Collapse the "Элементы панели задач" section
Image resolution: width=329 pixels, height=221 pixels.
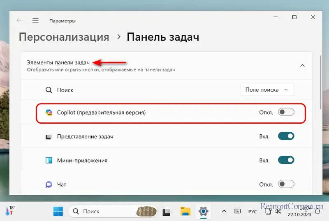click(302, 65)
